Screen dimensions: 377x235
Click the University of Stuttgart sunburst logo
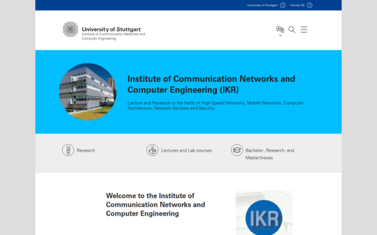(x=70, y=29)
